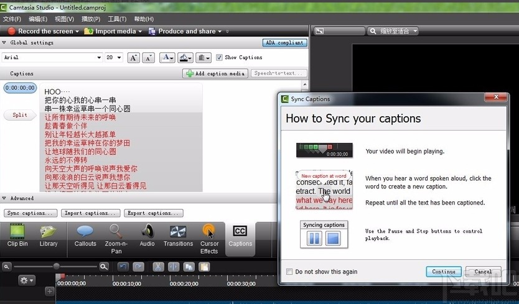The width and height of the screenshot is (519, 304).
Task: Click the timeline zoom out magnifier
Action: 7,267
